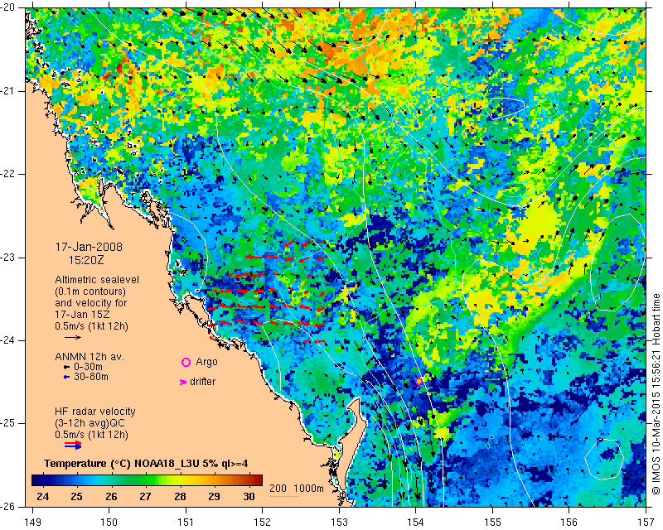Click the magenta Argo circle in the legend

click(x=186, y=362)
